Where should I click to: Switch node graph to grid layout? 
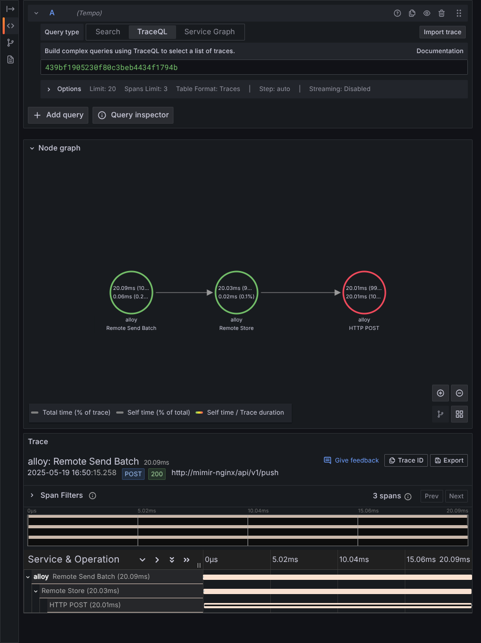[459, 414]
